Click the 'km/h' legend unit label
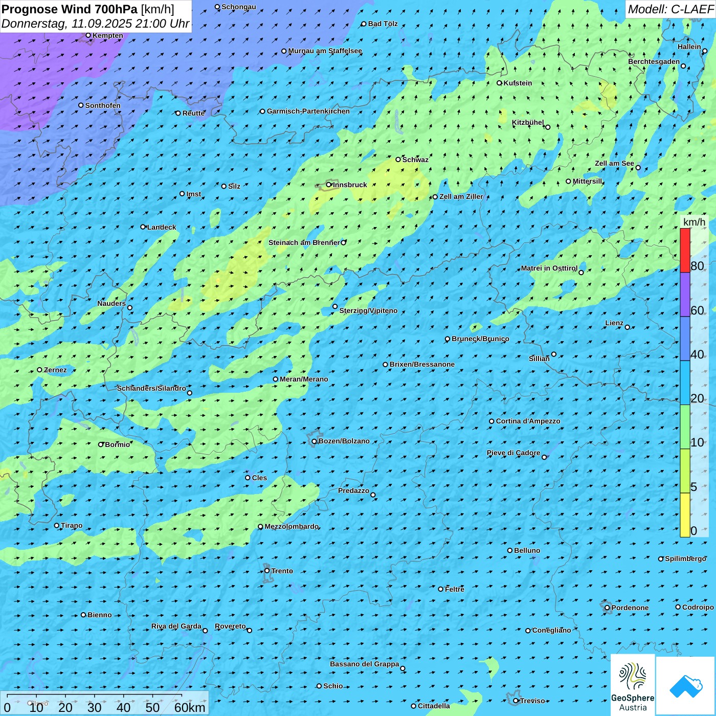716x716 pixels. (694, 222)
